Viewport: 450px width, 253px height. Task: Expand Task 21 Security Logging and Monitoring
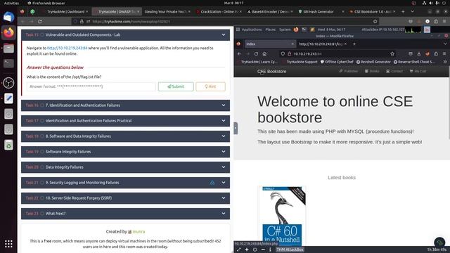125,183
